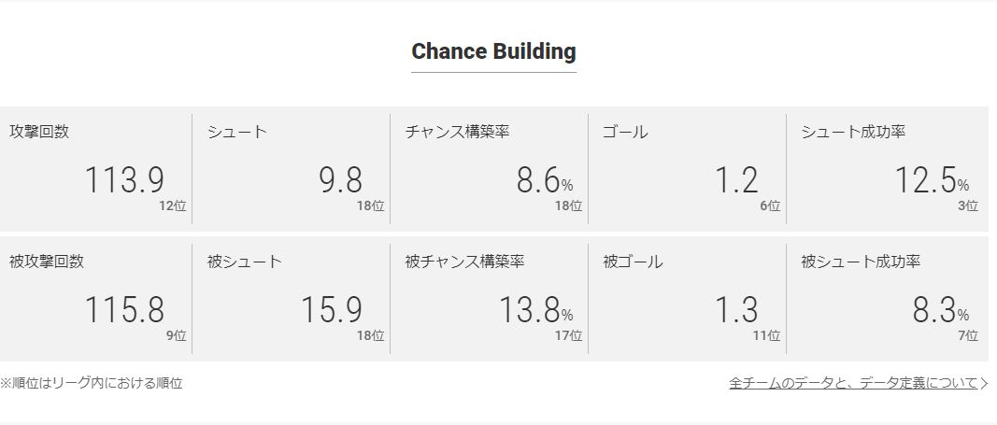Select the 攻撃回数 113.9 stat cell

[x=96, y=169]
